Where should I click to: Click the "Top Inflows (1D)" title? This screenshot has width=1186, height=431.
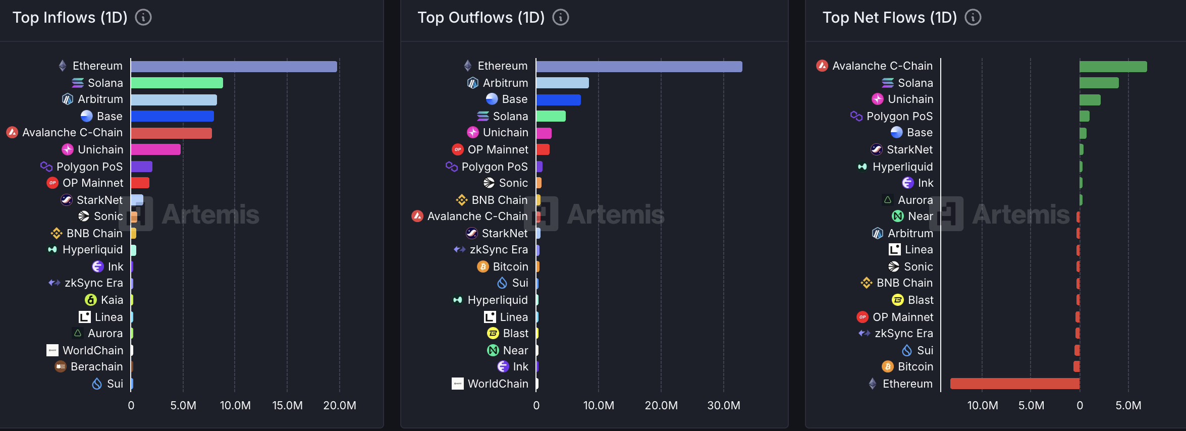[70, 18]
